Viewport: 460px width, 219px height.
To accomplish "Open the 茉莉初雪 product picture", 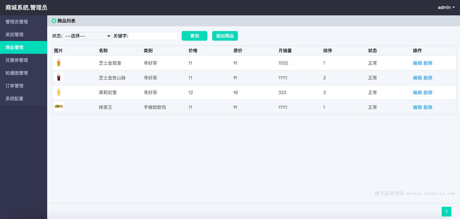I will point(58,92).
